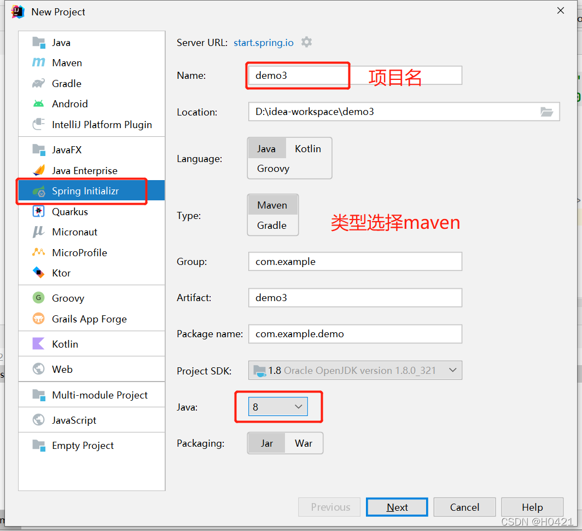Viewport: 582px width, 531px height.
Task: Click the Gradle elephant icon
Action: pyautogui.click(x=39, y=83)
